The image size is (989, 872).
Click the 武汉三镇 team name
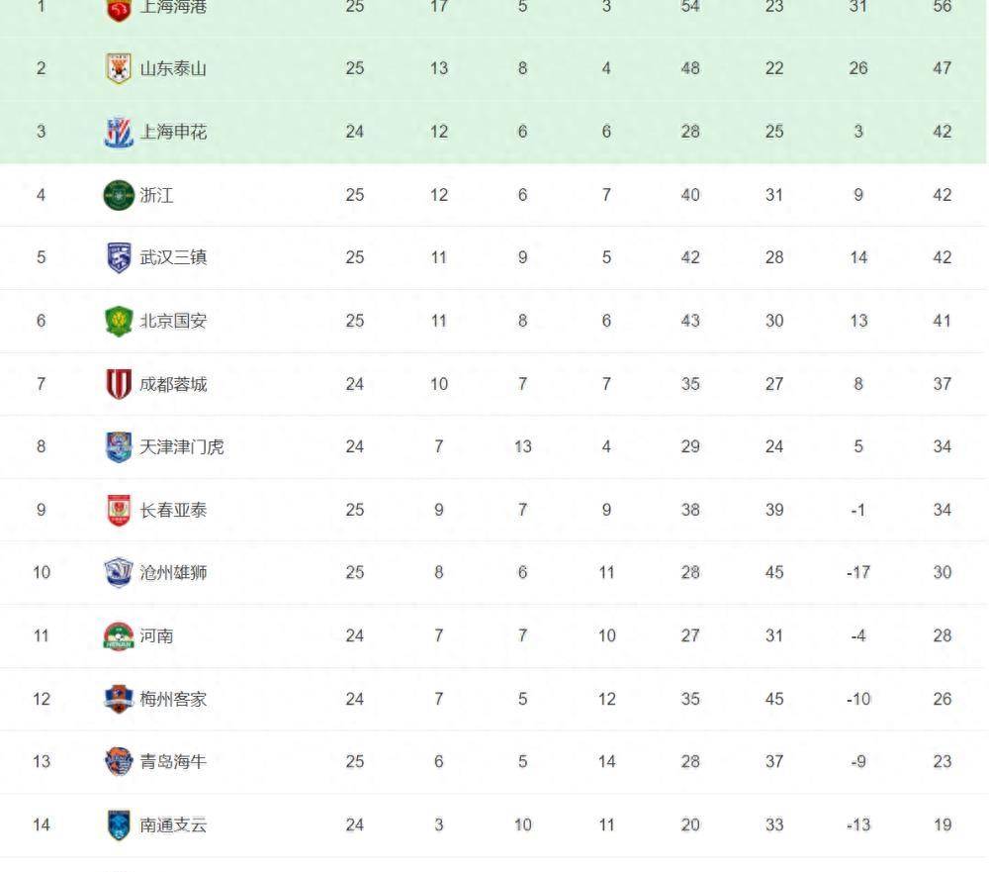[173, 257]
